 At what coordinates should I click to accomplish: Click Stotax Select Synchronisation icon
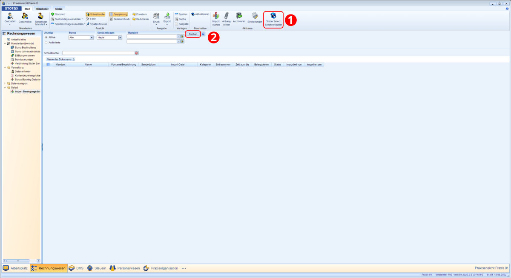point(273,16)
